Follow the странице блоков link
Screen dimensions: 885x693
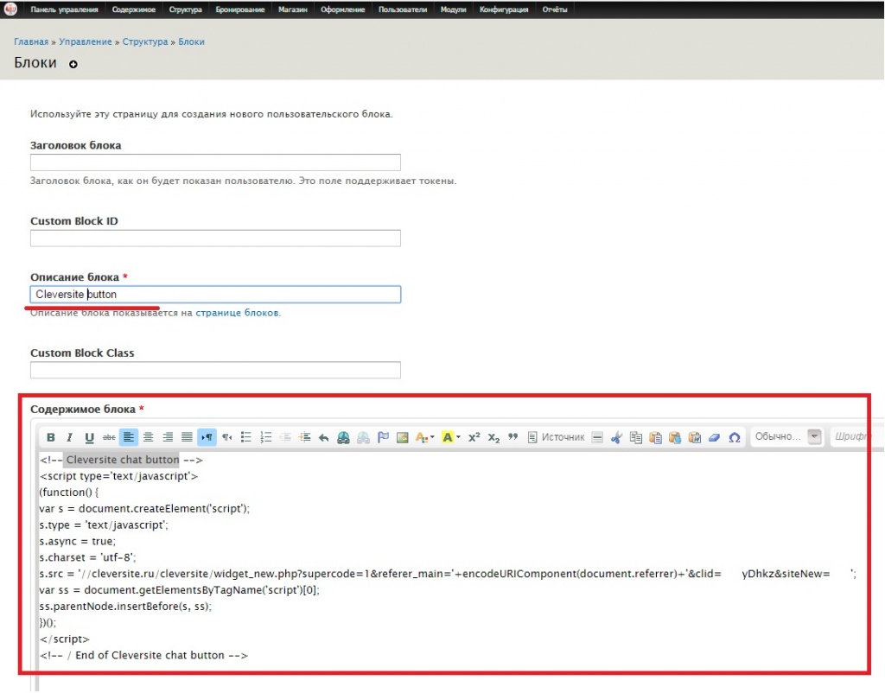tap(237, 313)
